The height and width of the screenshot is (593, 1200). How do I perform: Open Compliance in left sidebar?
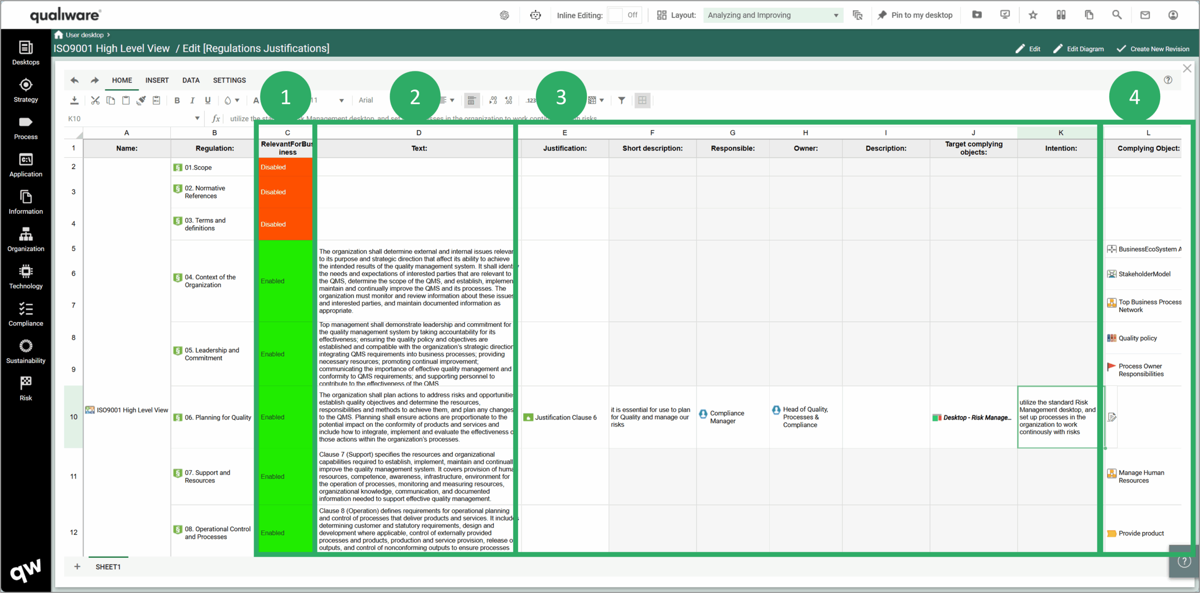tap(26, 314)
